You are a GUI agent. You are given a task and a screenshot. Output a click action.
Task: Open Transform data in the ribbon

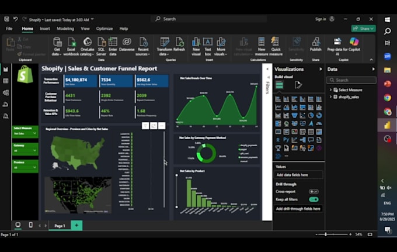tap(164, 47)
